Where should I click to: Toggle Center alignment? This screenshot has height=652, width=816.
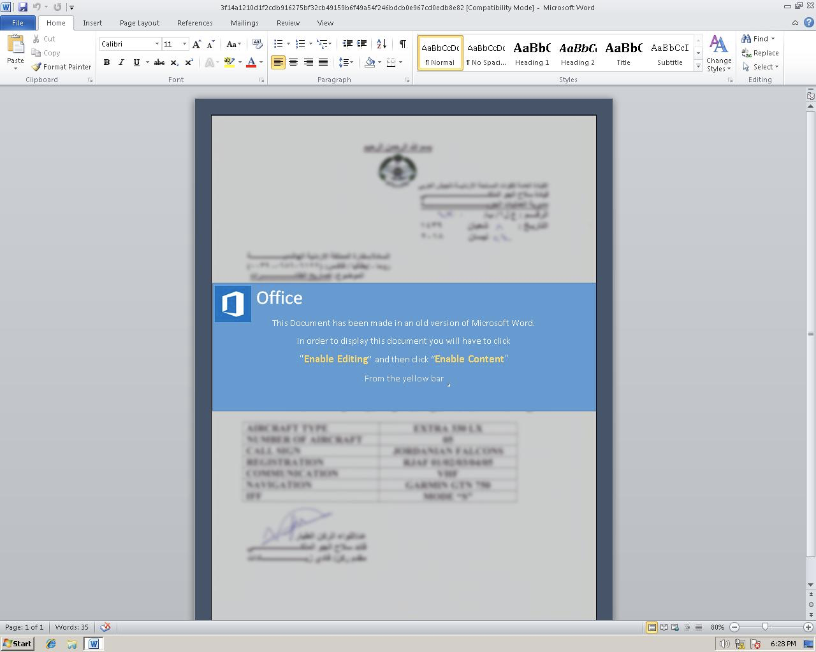pyautogui.click(x=293, y=62)
